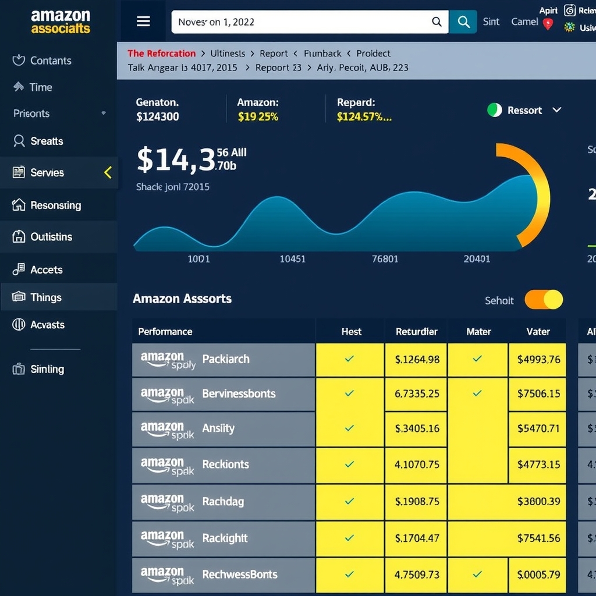Open the hamburger menu
Screen dimensions: 596x596
coord(143,22)
